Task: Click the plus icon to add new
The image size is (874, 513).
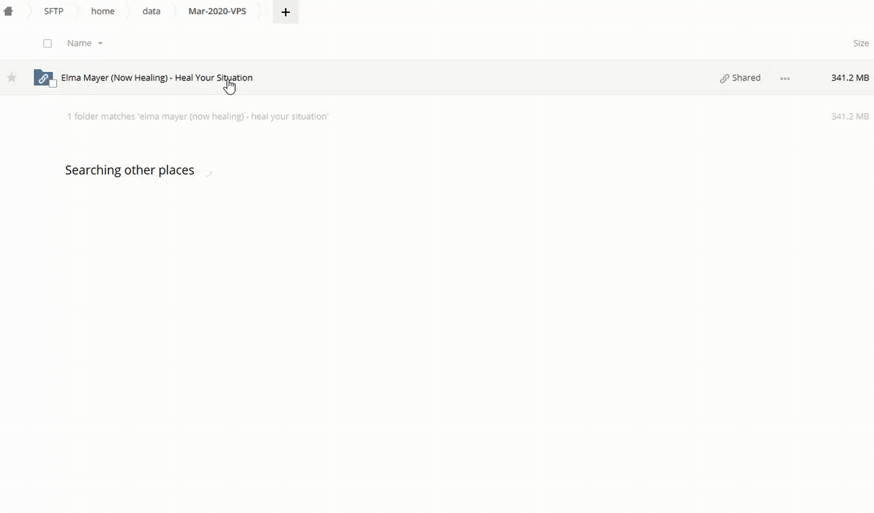Action: click(286, 12)
